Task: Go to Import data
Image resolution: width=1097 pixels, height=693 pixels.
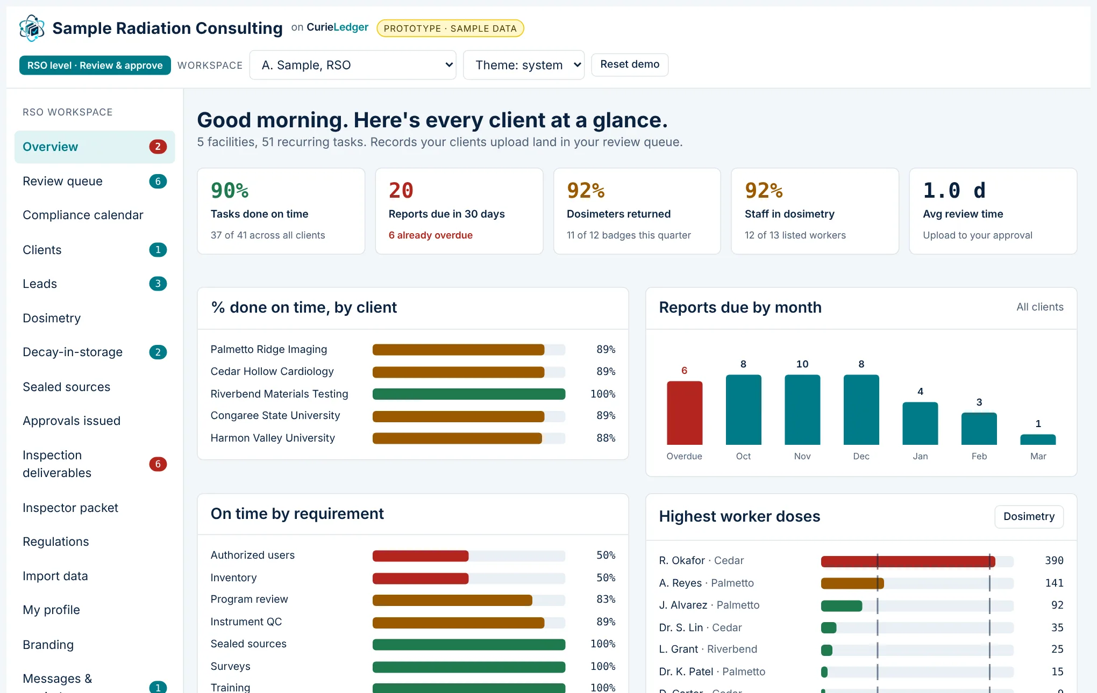Action: coord(95,576)
